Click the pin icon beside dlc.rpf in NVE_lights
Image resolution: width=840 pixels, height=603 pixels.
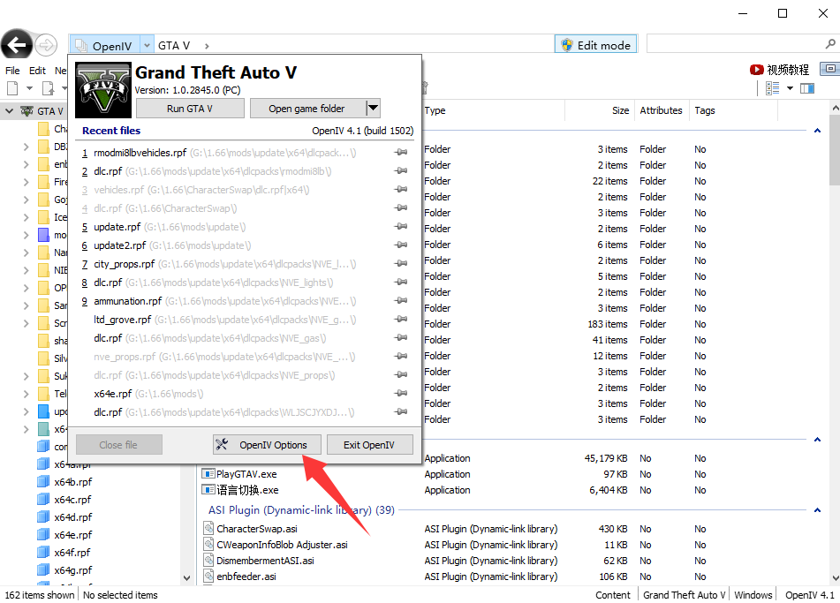point(401,283)
